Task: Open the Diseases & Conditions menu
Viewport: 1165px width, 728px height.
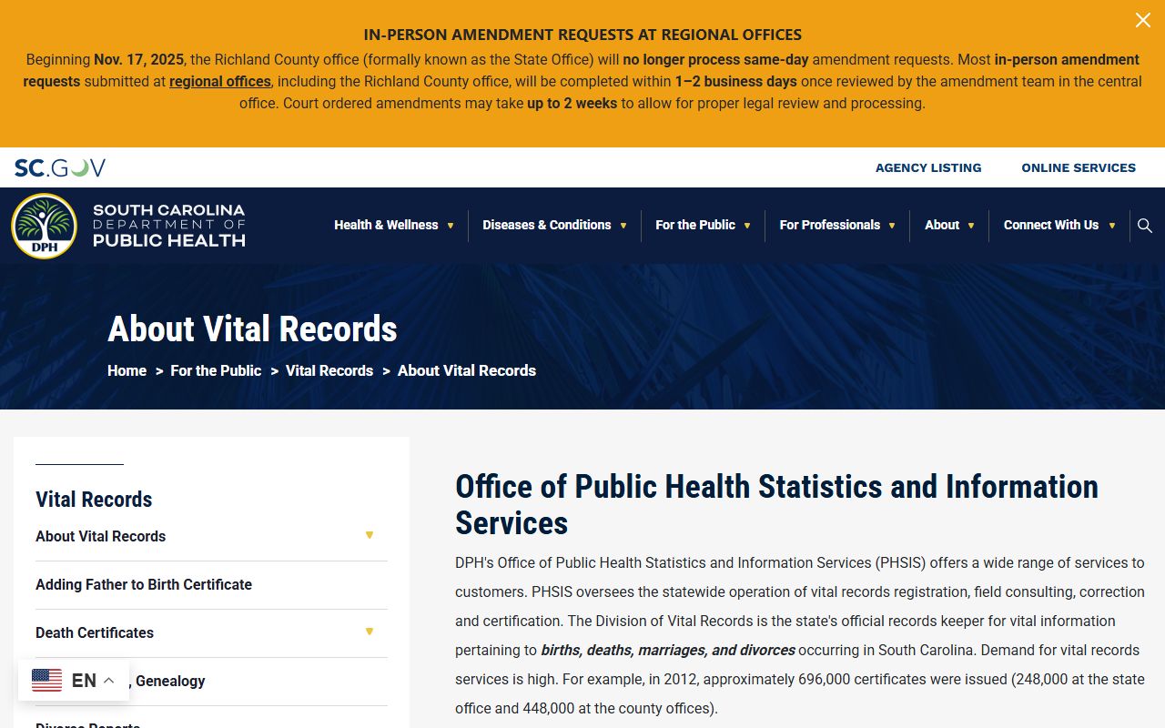Action: pos(547,225)
